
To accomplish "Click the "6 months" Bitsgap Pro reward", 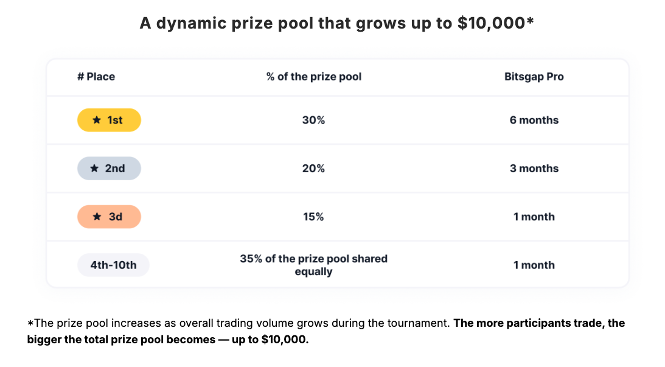I will [534, 121].
